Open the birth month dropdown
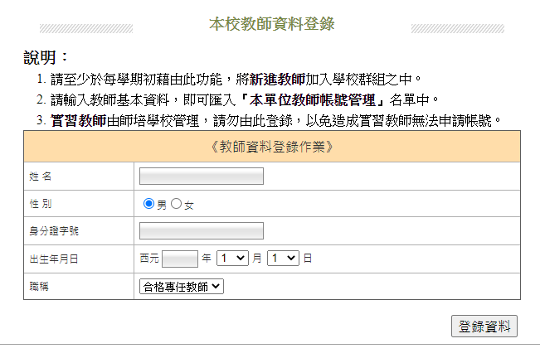The width and height of the screenshot is (540, 358). [232, 259]
